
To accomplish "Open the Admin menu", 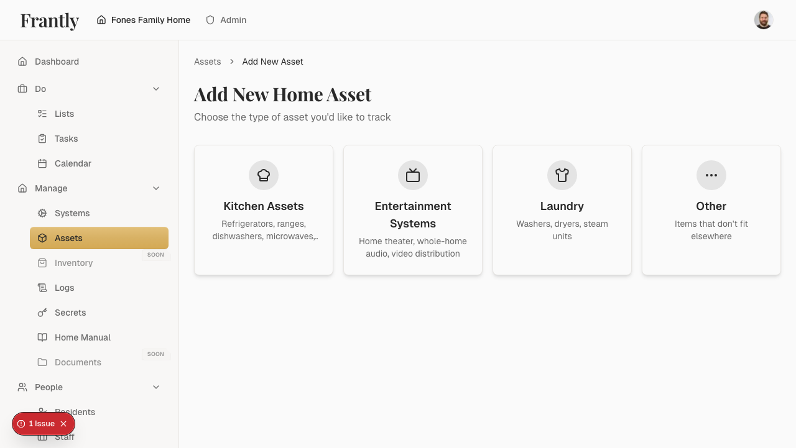I will click(x=226, y=20).
